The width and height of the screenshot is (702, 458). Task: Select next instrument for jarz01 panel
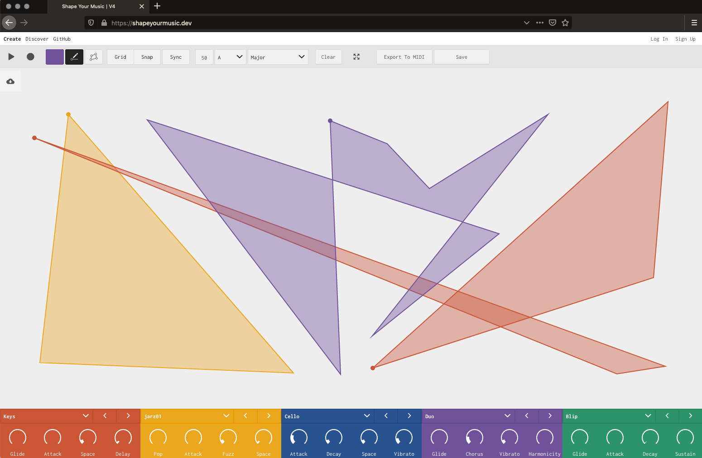point(269,416)
